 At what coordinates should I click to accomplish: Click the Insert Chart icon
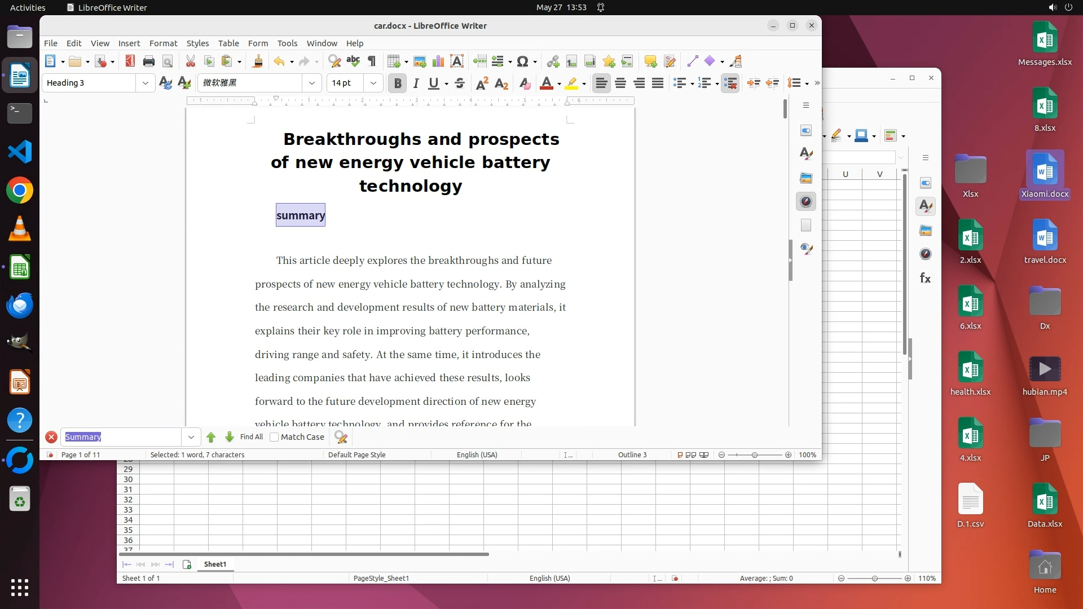pyautogui.click(x=438, y=61)
